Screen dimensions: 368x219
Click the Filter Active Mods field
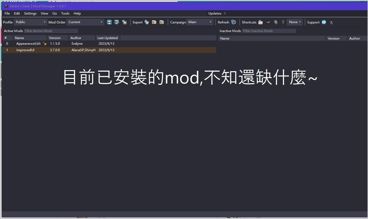point(51,31)
